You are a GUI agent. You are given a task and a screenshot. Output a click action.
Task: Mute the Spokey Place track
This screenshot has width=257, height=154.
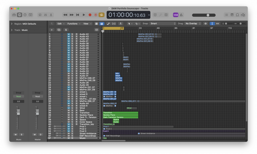69,115
